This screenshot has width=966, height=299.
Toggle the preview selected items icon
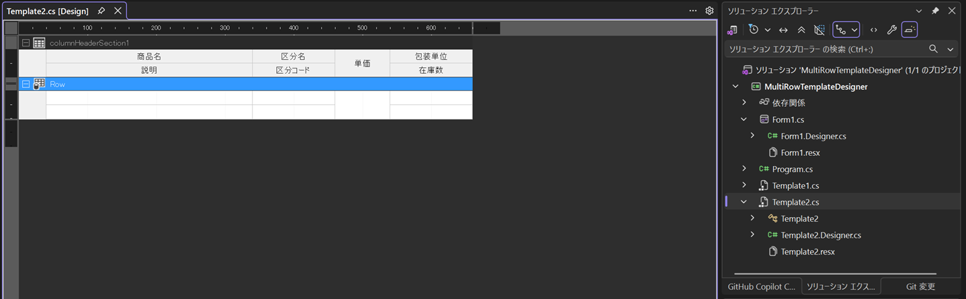[x=910, y=30]
